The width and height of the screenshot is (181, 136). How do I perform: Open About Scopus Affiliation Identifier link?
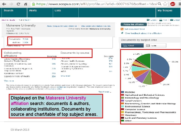pyautogui.click(x=62, y=26)
